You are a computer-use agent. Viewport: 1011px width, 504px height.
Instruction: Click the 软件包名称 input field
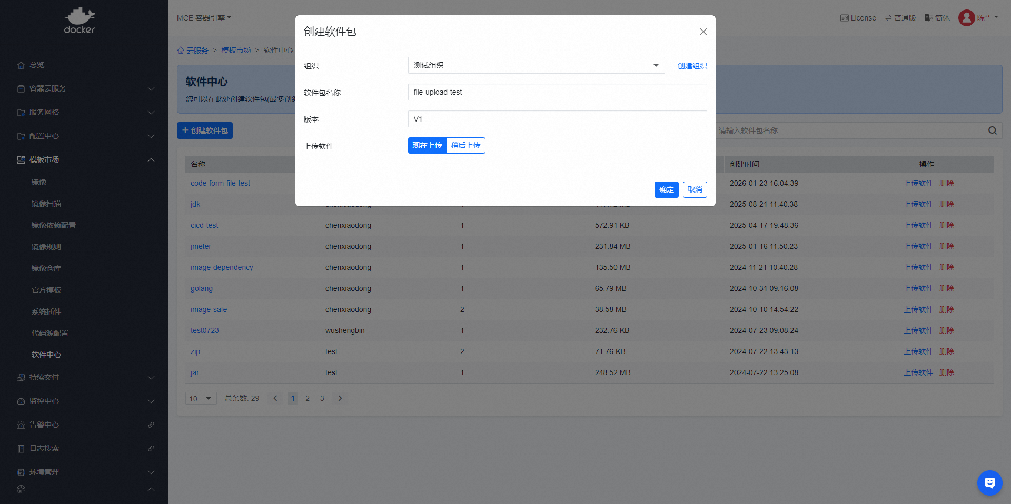tap(557, 92)
